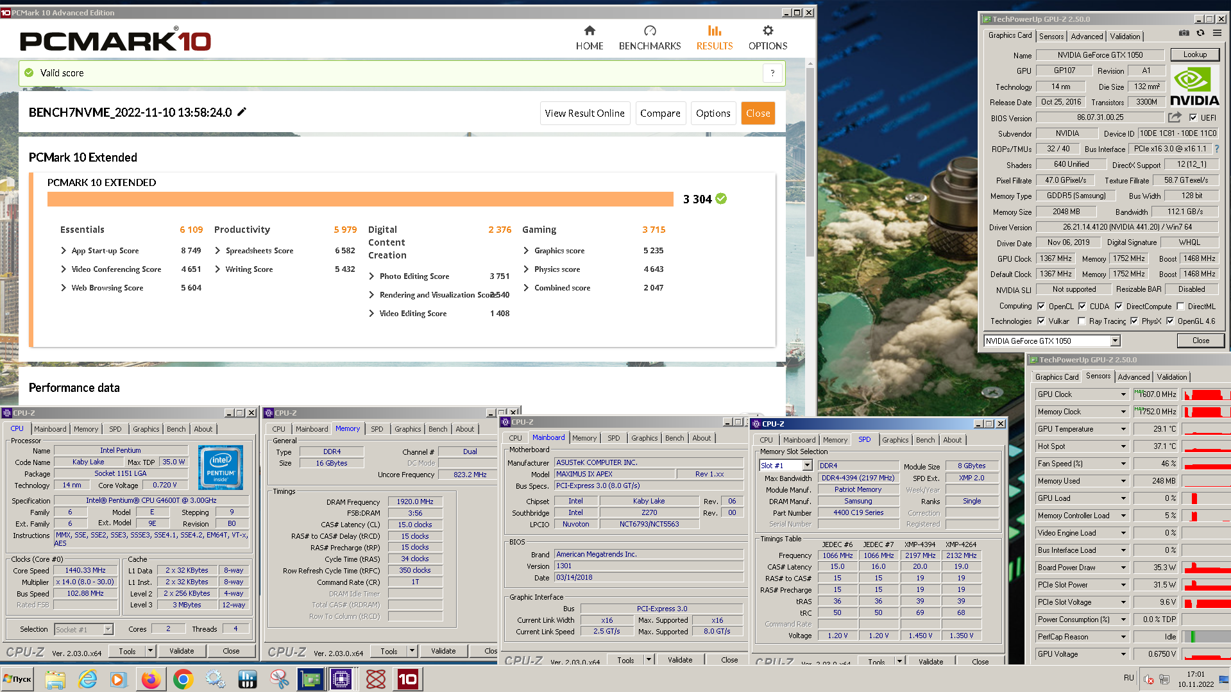
Task: Click the Bus Interface question mark icon
Action: pyautogui.click(x=1217, y=149)
